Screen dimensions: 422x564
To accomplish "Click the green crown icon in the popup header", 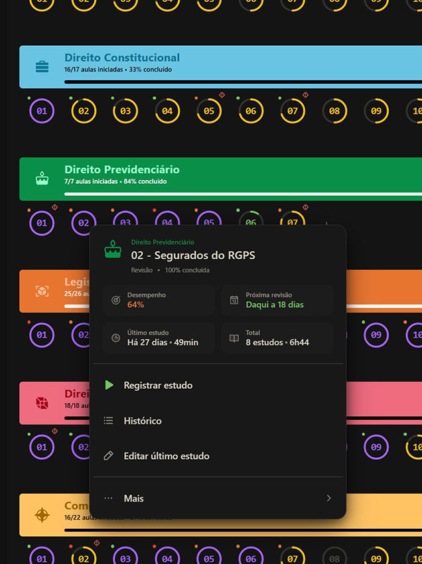I will point(113,249).
